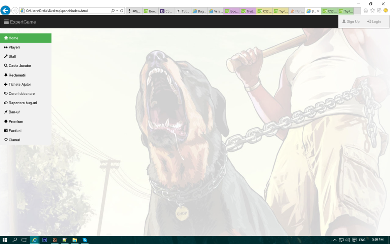Open the Windows Start menu
390x244 pixels.
pos(4,240)
